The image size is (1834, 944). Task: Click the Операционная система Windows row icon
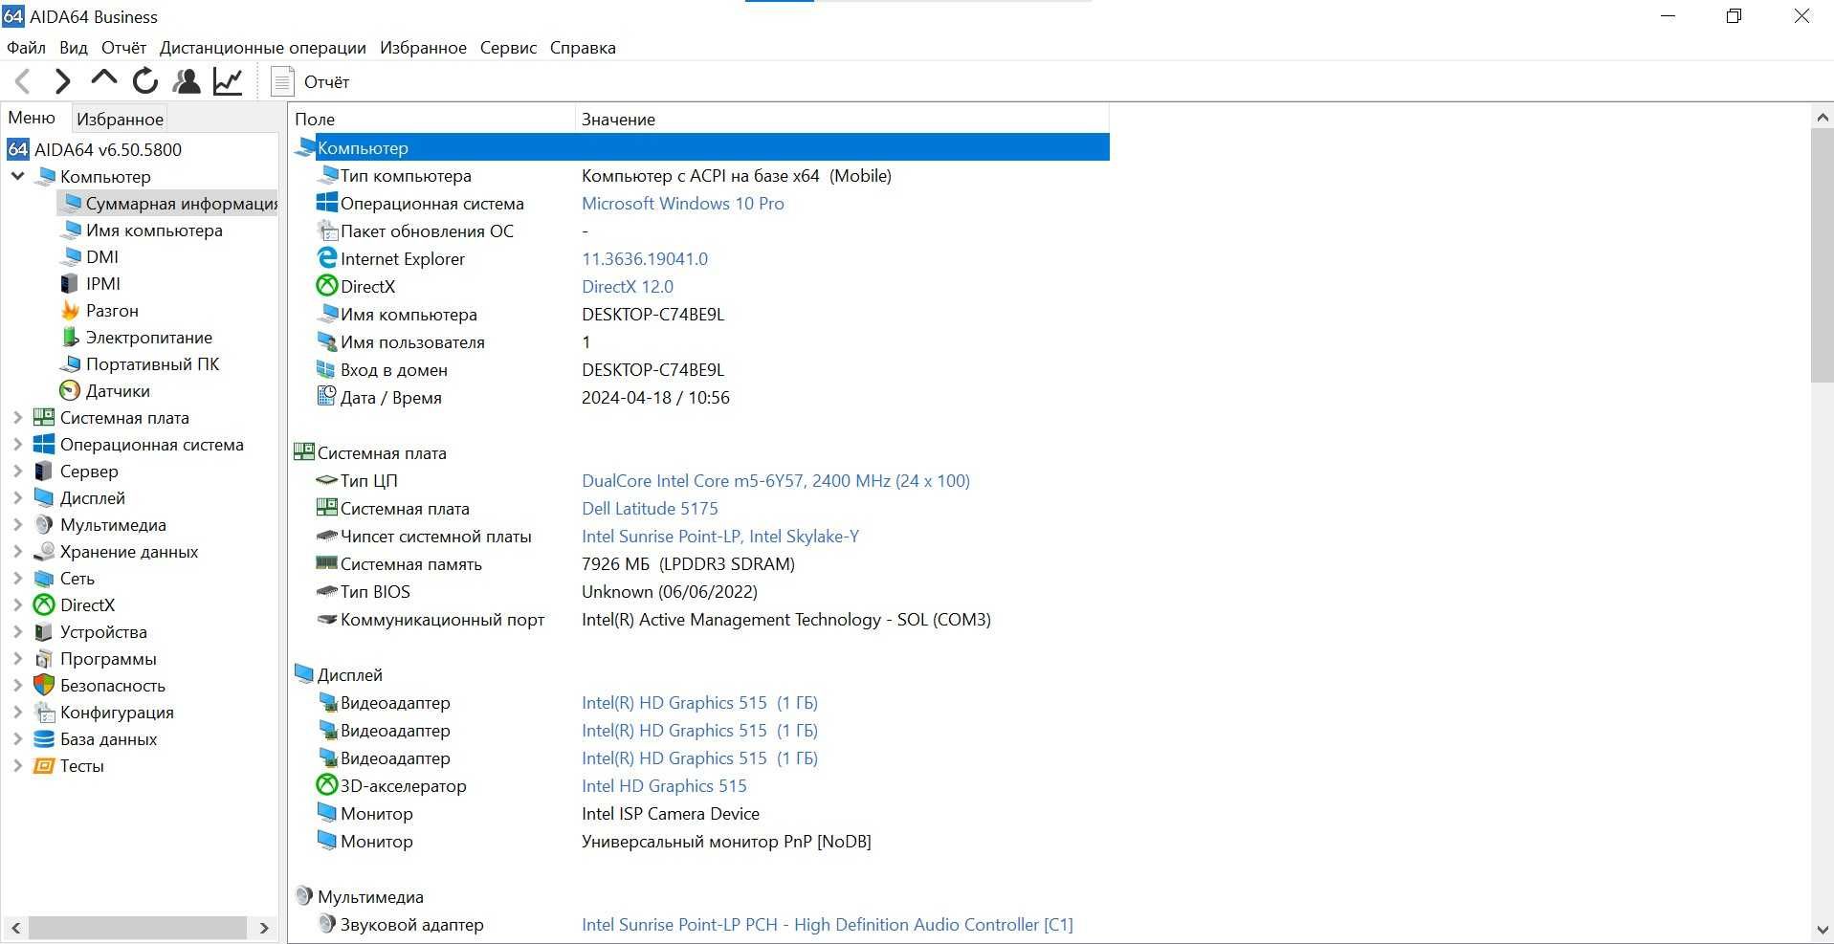coord(327,203)
